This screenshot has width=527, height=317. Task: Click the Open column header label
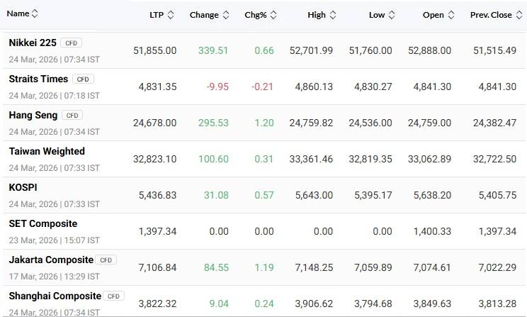click(x=433, y=15)
